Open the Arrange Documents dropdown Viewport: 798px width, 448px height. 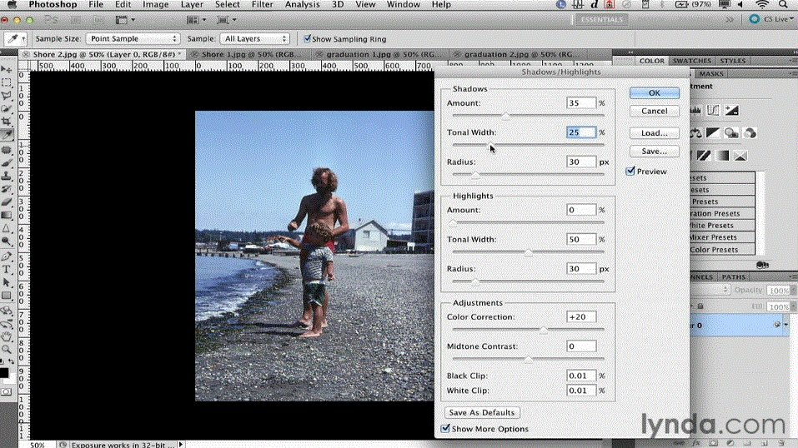click(196, 20)
